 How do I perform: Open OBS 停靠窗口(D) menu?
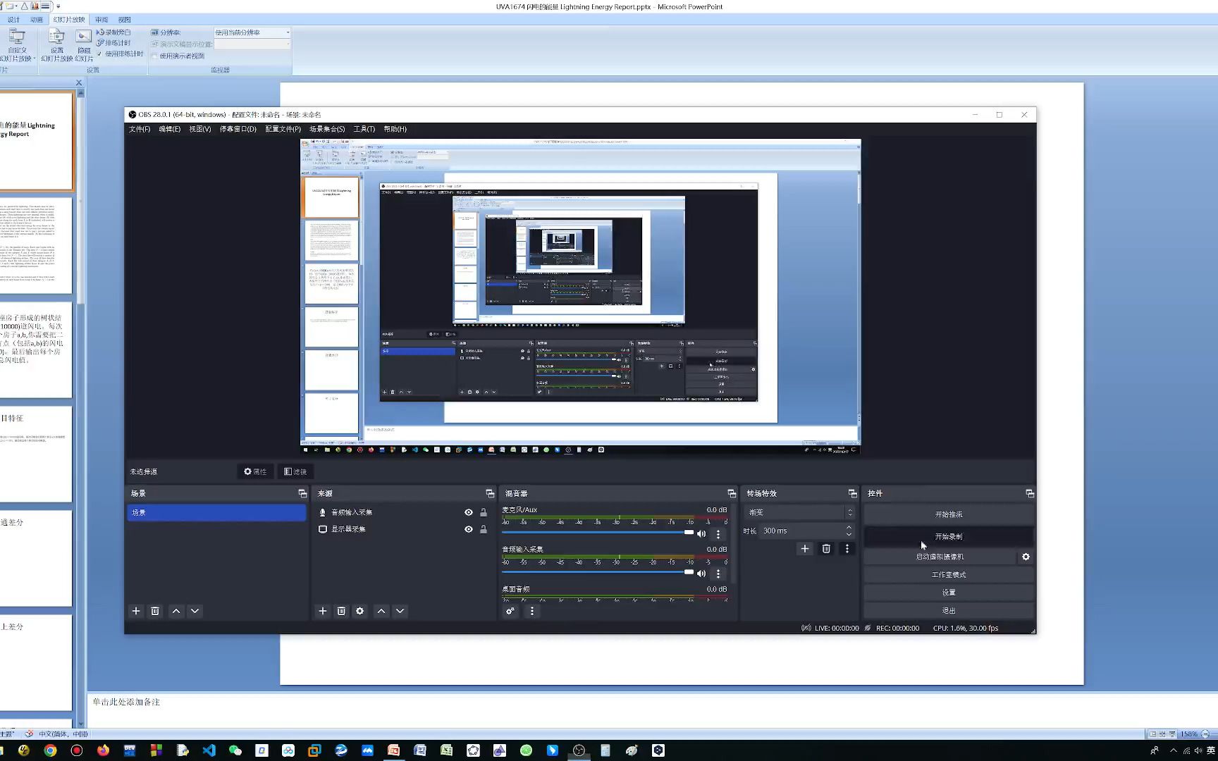point(238,129)
